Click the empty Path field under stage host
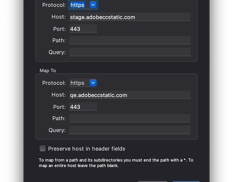This screenshot has height=182, width=233. click(129, 40)
